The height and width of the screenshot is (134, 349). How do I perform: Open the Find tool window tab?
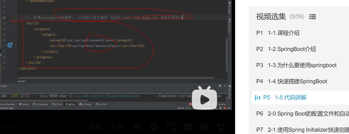[x=57, y=104]
